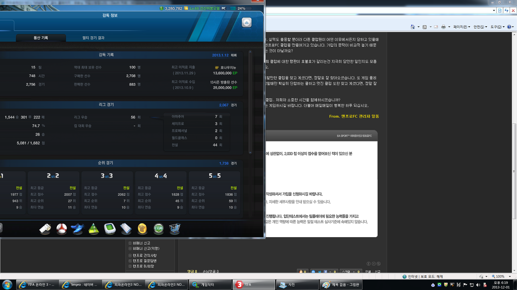Stop page loading with the red X icon
Viewport: 517px width, 290px height.
point(513,11)
